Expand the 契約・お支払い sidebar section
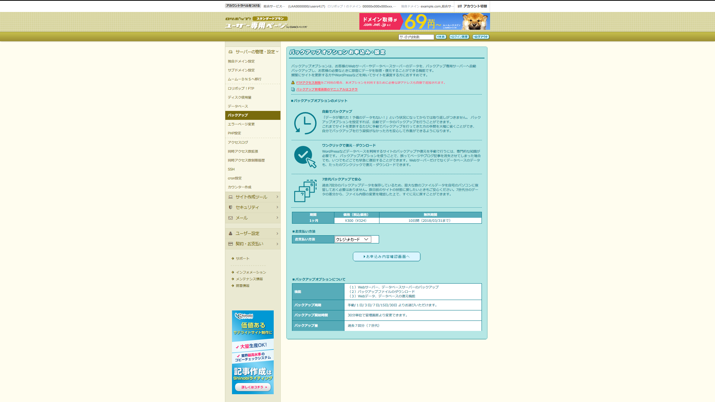715x402 pixels. 252,244
